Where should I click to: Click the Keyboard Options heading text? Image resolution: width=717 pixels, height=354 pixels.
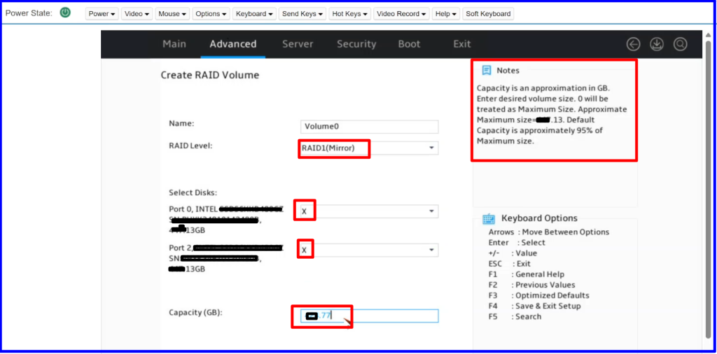click(540, 218)
